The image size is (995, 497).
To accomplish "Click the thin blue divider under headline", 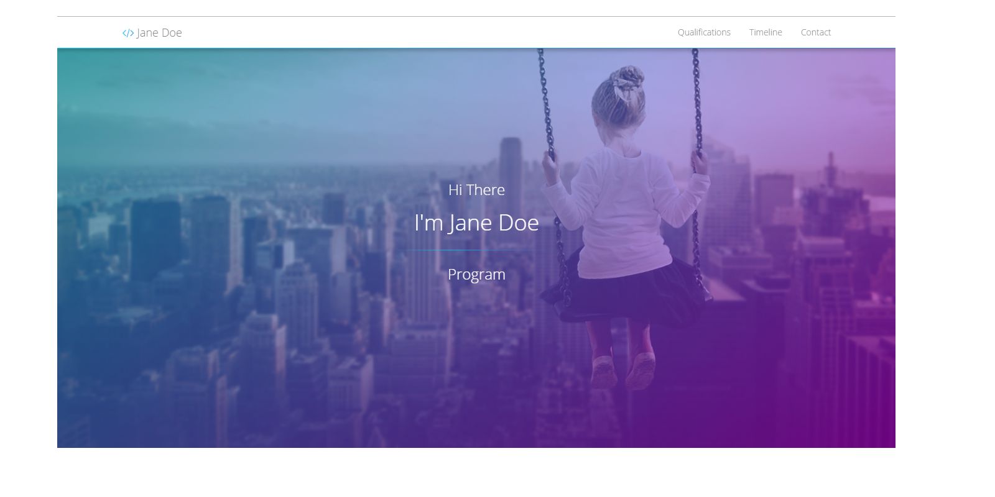I will coord(465,250).
